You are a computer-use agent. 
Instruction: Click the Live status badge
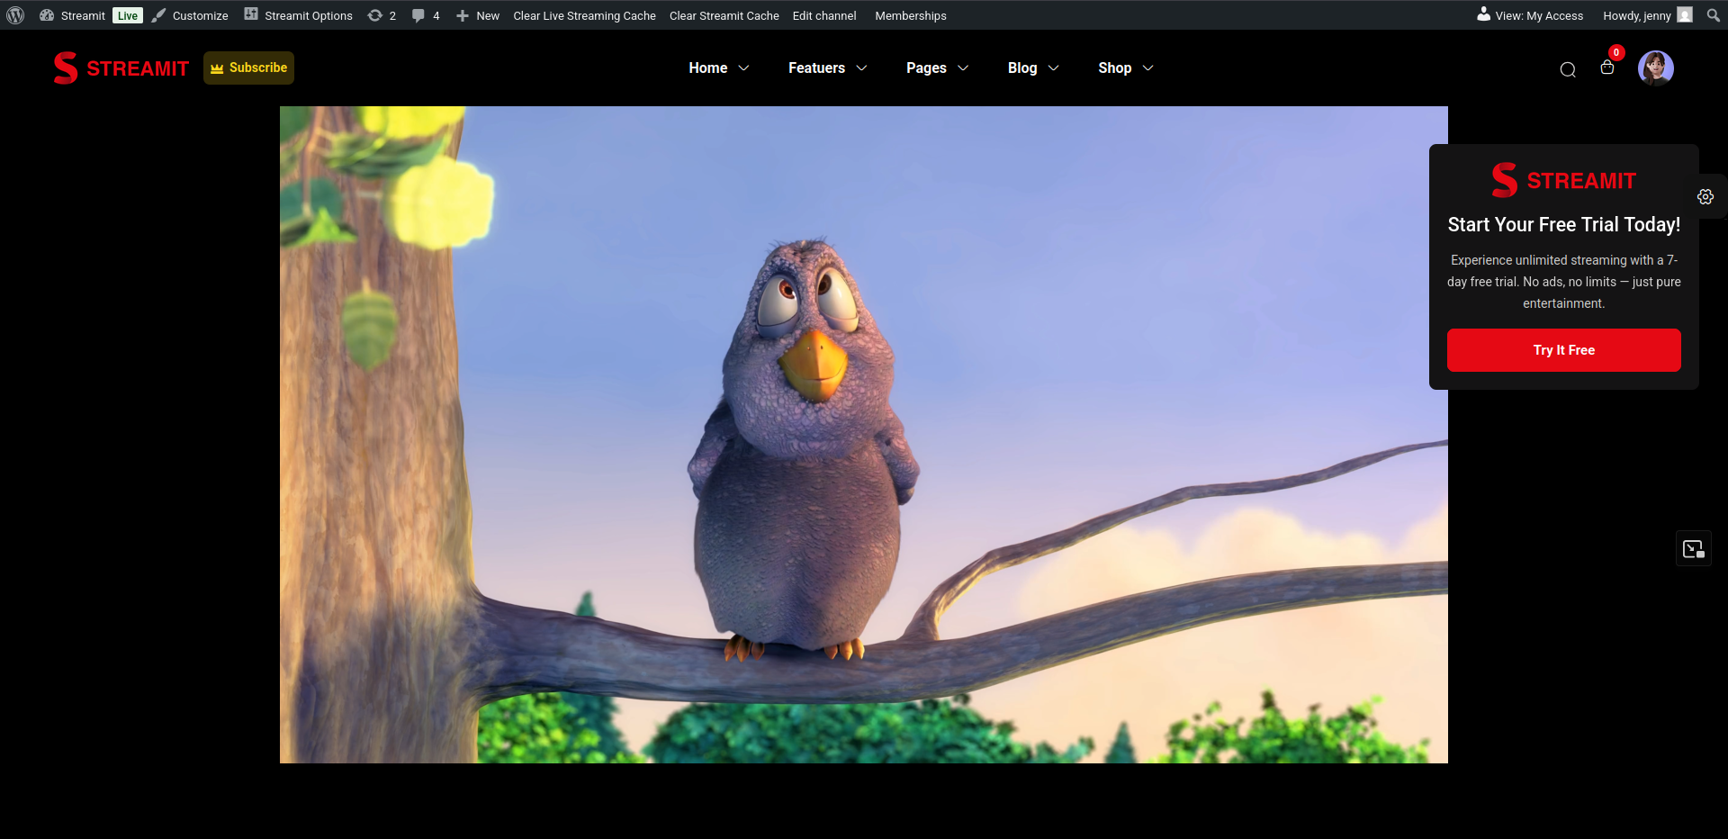(x=128, y=15)
